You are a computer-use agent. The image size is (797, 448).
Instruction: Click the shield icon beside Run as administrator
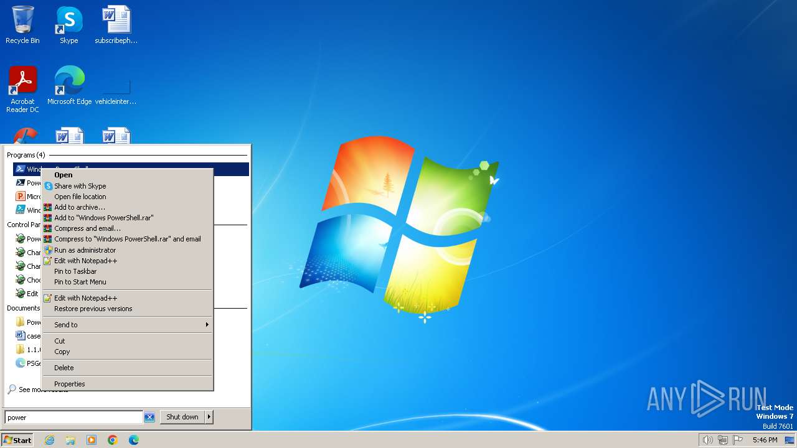48,250
